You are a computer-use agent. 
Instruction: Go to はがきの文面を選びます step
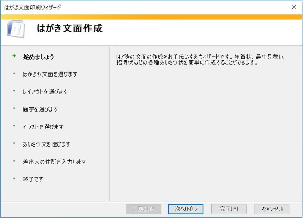click(50, 74)
